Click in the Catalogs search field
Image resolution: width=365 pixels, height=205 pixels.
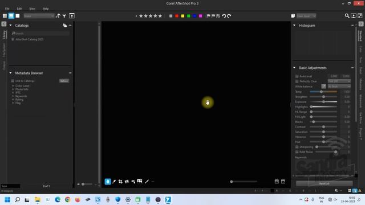coord(40,33)
